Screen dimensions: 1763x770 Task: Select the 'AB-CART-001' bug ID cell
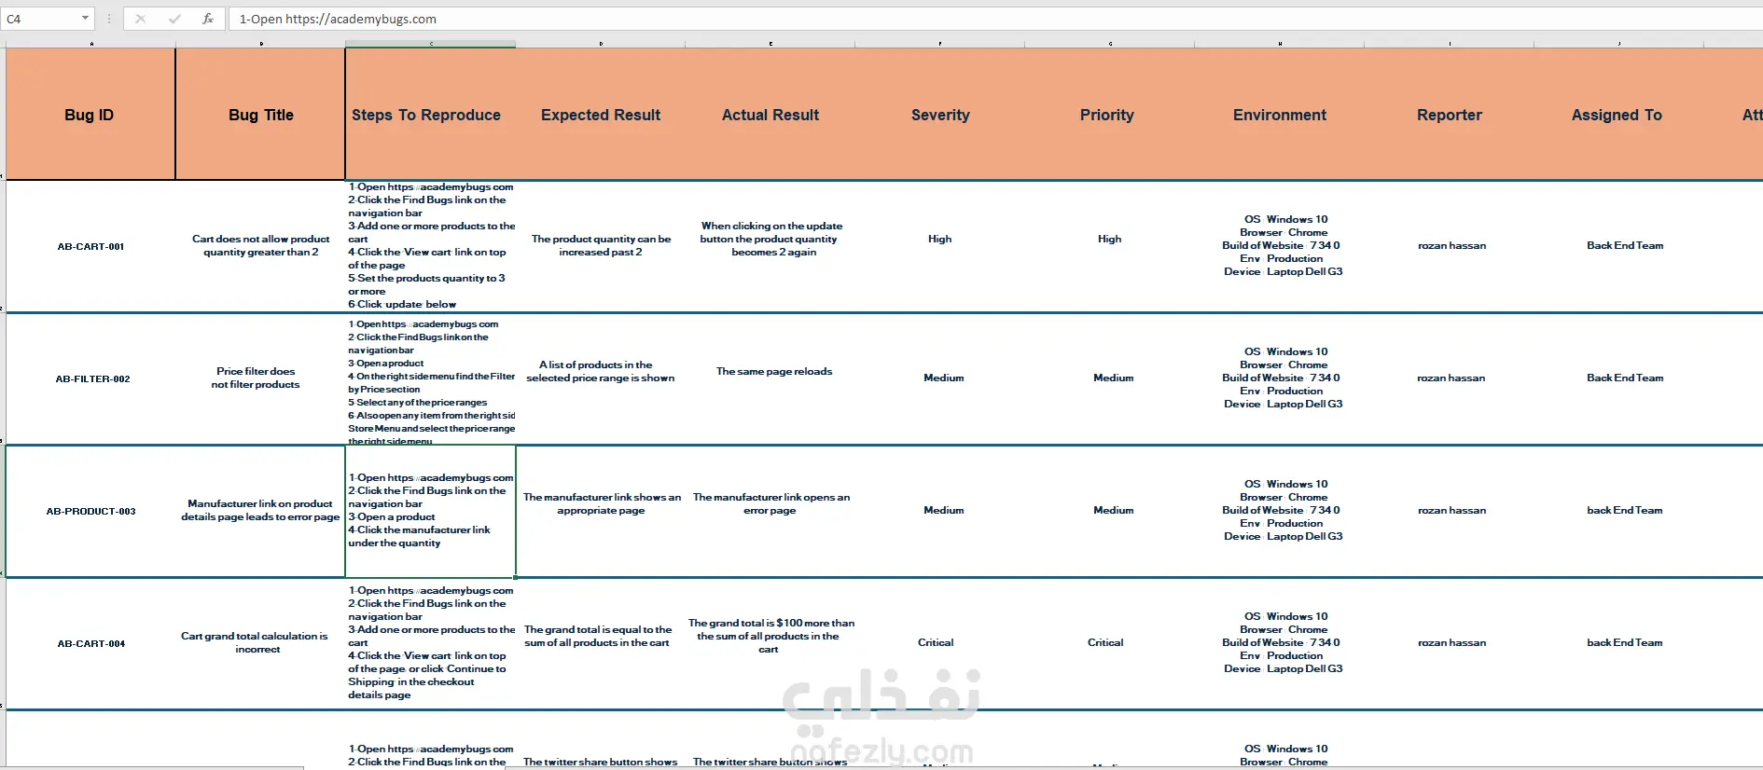click(x=90, y=247)
